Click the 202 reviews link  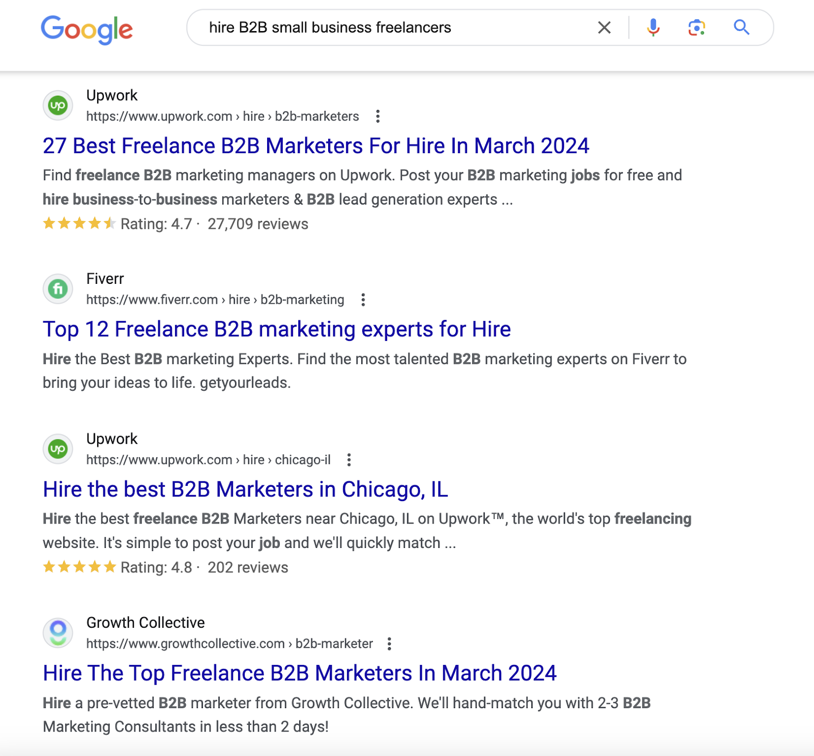pos(247,567)
